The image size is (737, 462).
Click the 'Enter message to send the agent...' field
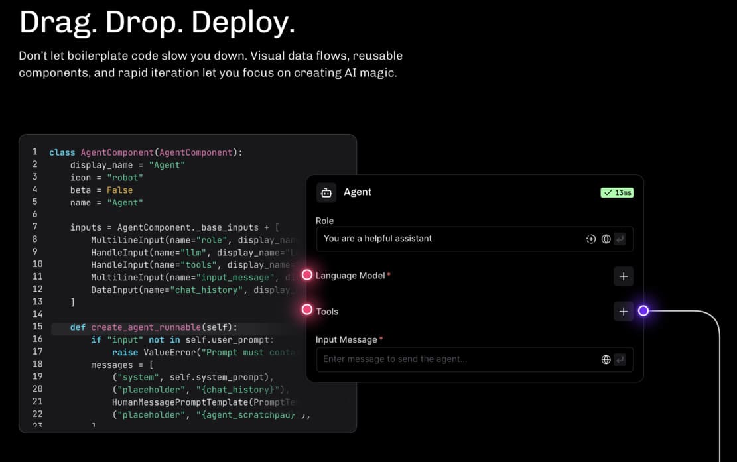pos(475,360)
